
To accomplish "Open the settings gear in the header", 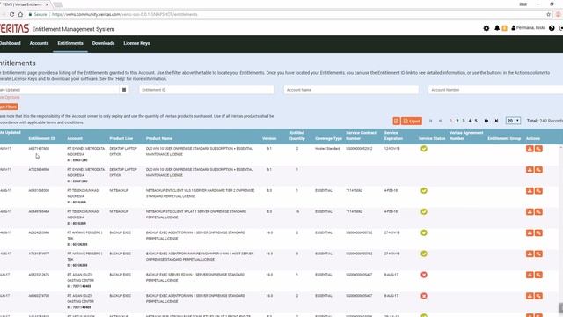I will tap(486, 28).
